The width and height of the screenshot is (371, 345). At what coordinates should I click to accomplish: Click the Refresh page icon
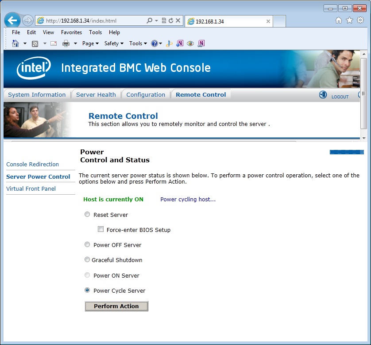pyautogui.click(x=171, y=20)
